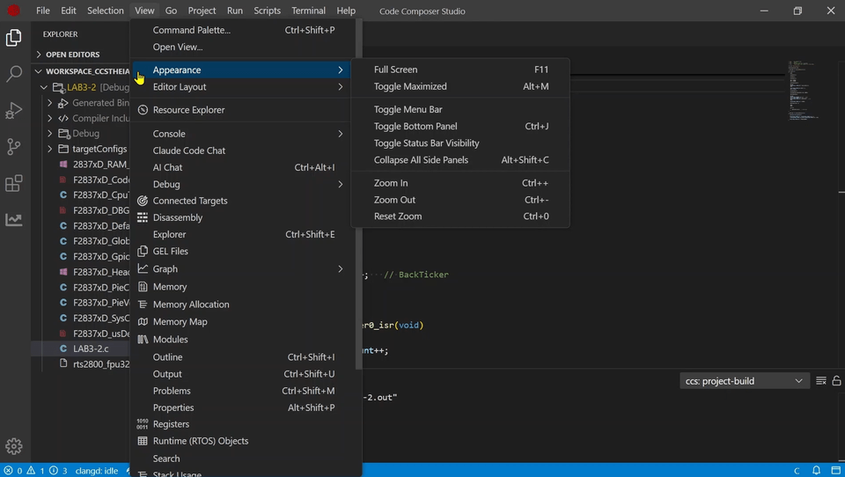Image resolution: width=845 pixels, height=477 pixels.
Task: Click clangd: idle status entry
Action: [x=97, y=471]
